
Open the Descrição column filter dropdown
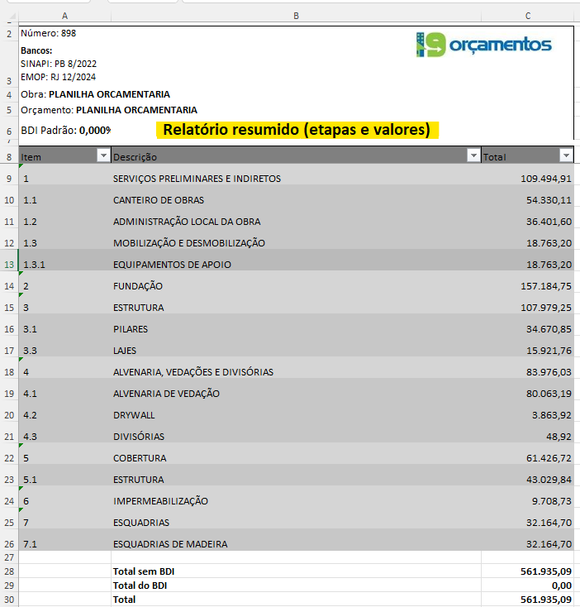[x=473, y=155]
